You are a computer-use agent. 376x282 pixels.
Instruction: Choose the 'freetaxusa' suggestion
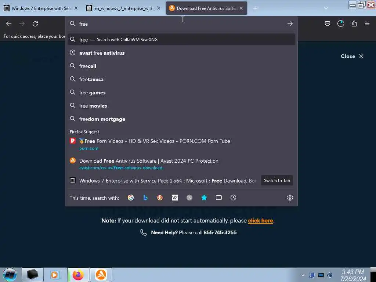181,79
